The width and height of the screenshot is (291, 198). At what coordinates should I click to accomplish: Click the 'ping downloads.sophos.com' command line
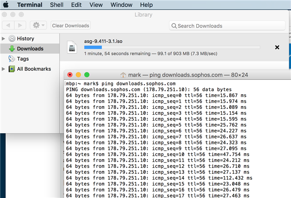tap(121, 83)
